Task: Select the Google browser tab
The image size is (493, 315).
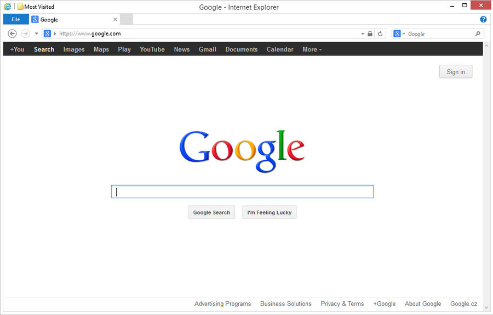Action: click(x=75, y=19)
